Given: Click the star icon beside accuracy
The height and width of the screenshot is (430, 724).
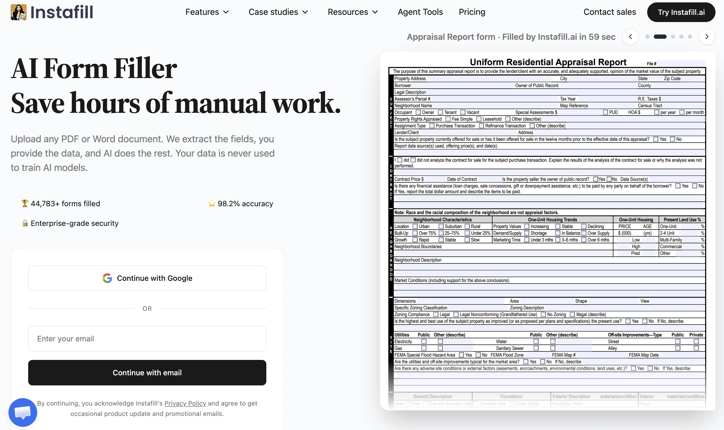Looking at the screenshot, I should coord(212,203).
